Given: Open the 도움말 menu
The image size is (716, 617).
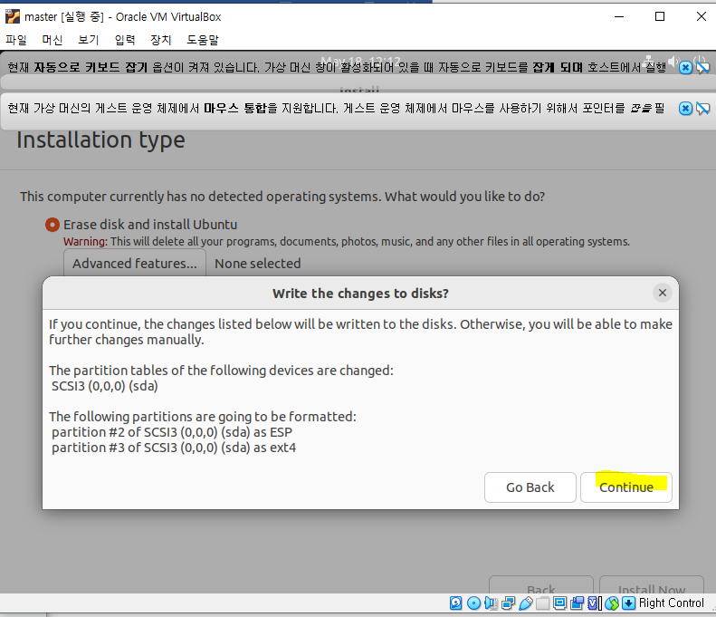Looking at the screenshot, I should [203, 40].
